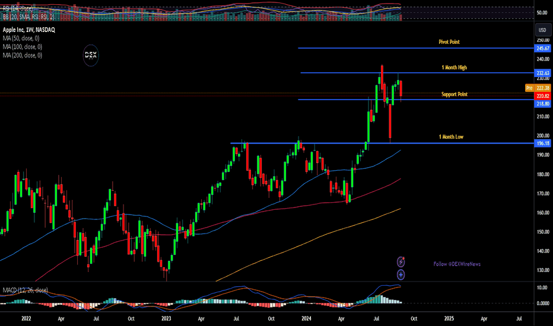Viewport: 553px width, 326px height.
Task: Click the 210.00 price scale label
Action: click(x=543, y=116)
